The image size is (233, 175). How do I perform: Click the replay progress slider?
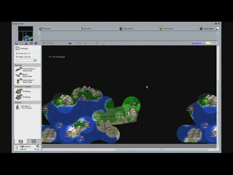(x=25, y=60)
